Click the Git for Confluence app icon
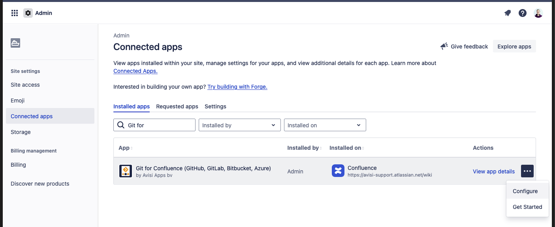The image size is (555, 227). coord(125,171)
